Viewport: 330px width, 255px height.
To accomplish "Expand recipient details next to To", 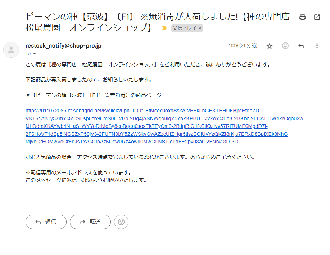I will point(35,53).
